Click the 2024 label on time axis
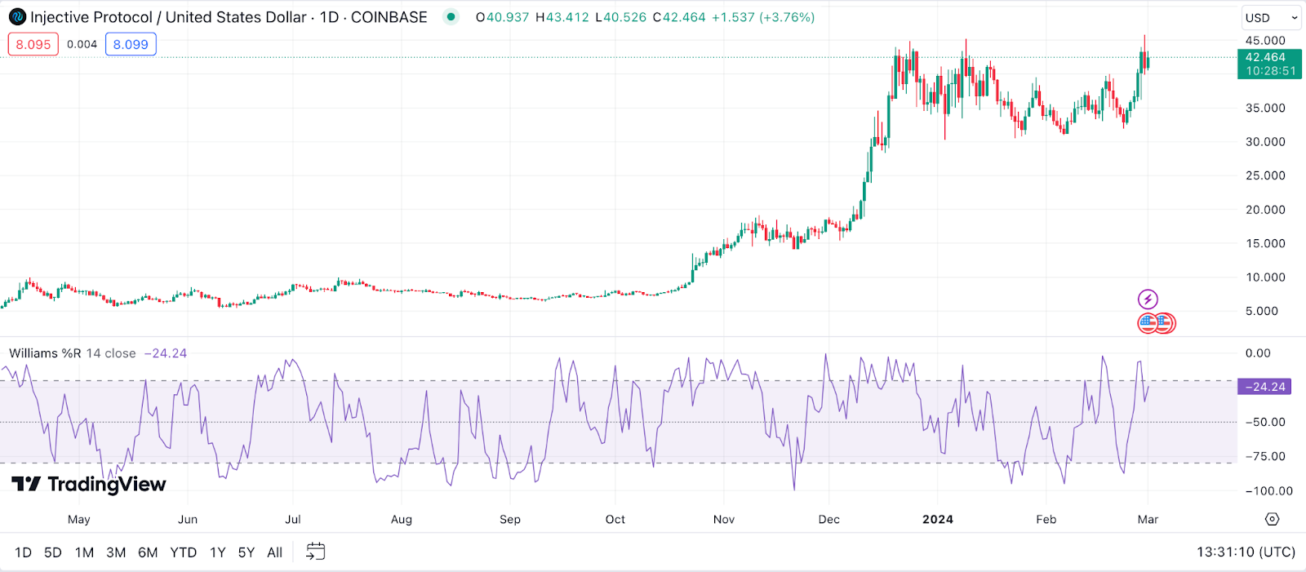 pos(938,519)
